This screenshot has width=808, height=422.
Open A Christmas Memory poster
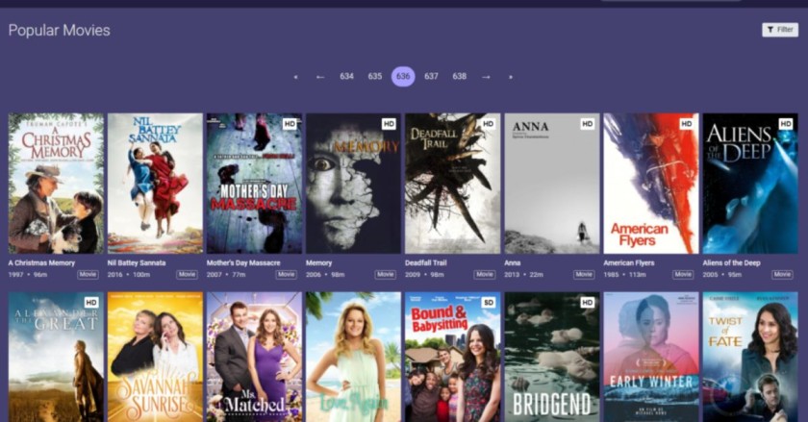[x=56, y=184]
